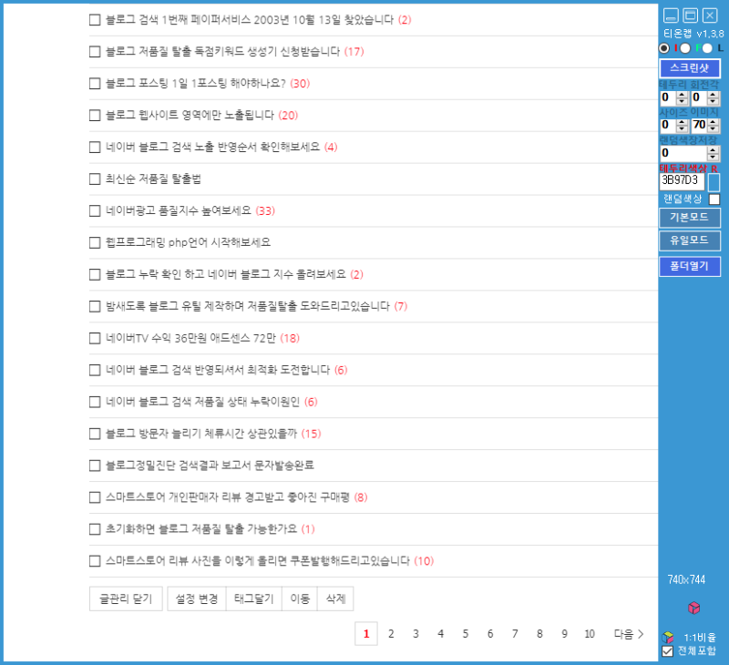Click comment count (18) on 네이버TV post

(x=290, y=338)
